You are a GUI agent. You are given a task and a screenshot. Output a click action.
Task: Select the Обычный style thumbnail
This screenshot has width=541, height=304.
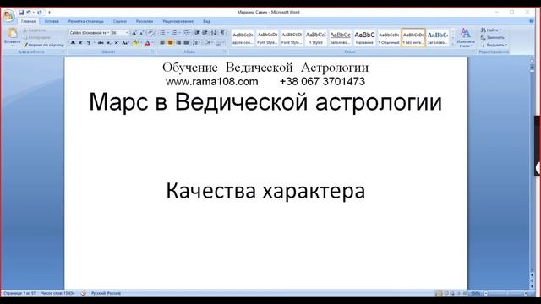(x=389, y=37)
